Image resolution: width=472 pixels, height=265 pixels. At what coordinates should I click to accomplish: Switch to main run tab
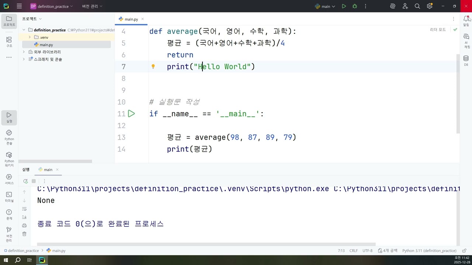point(48,170)
